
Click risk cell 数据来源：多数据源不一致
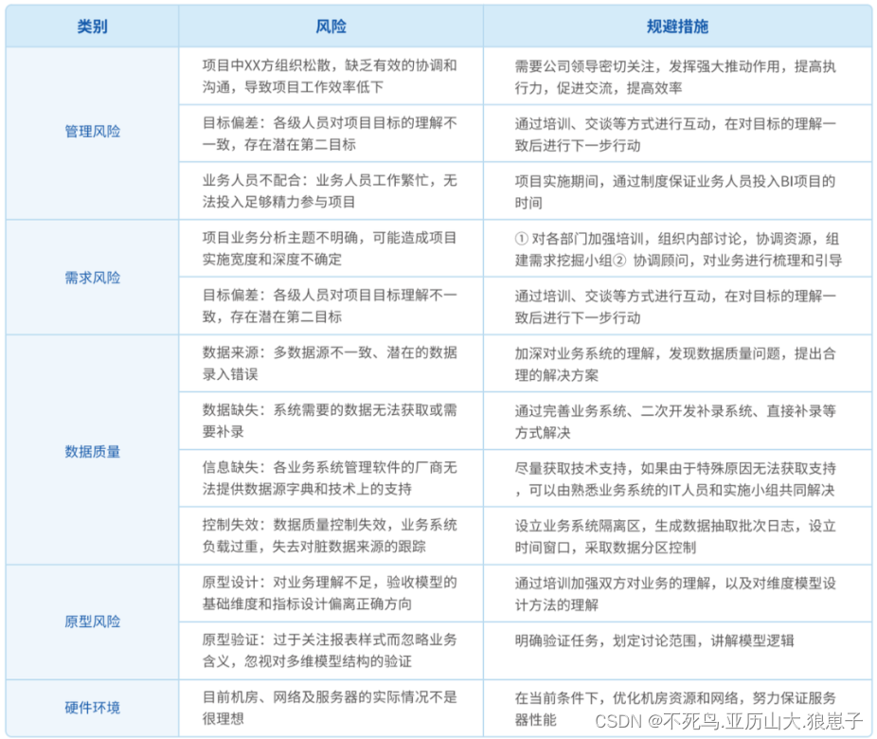331,364
